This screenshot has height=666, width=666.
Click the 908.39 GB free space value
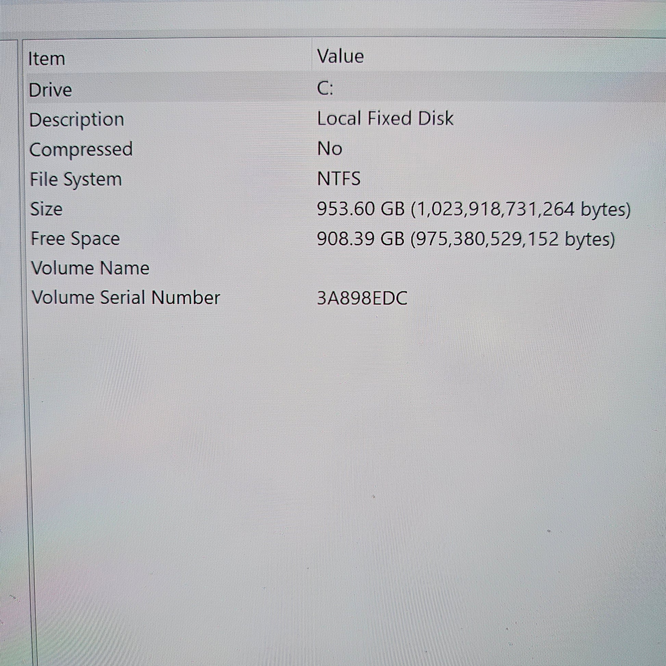tap(466, 239)
